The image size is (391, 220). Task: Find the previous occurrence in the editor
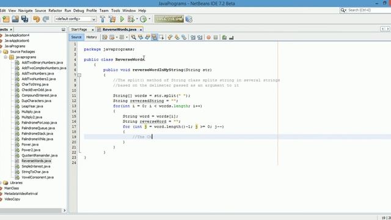point(141,37)
